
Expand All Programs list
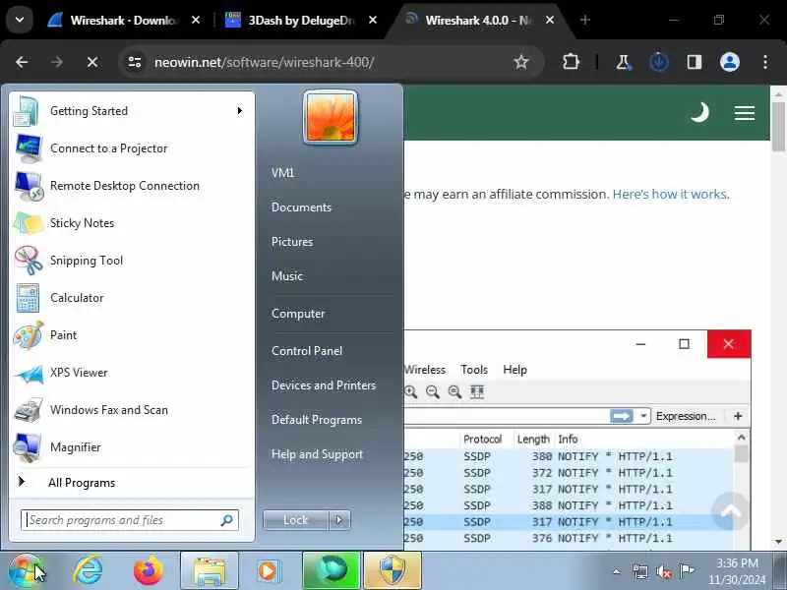(x=131, y=483)
